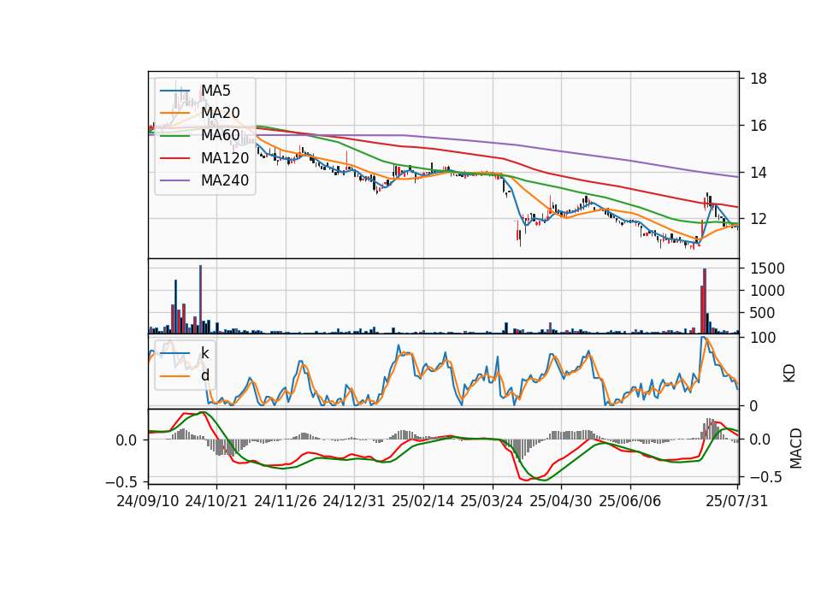This screenshot has height=590, width=821.
Task: Click the blue MA5 legend line sample
Action: 175,91
